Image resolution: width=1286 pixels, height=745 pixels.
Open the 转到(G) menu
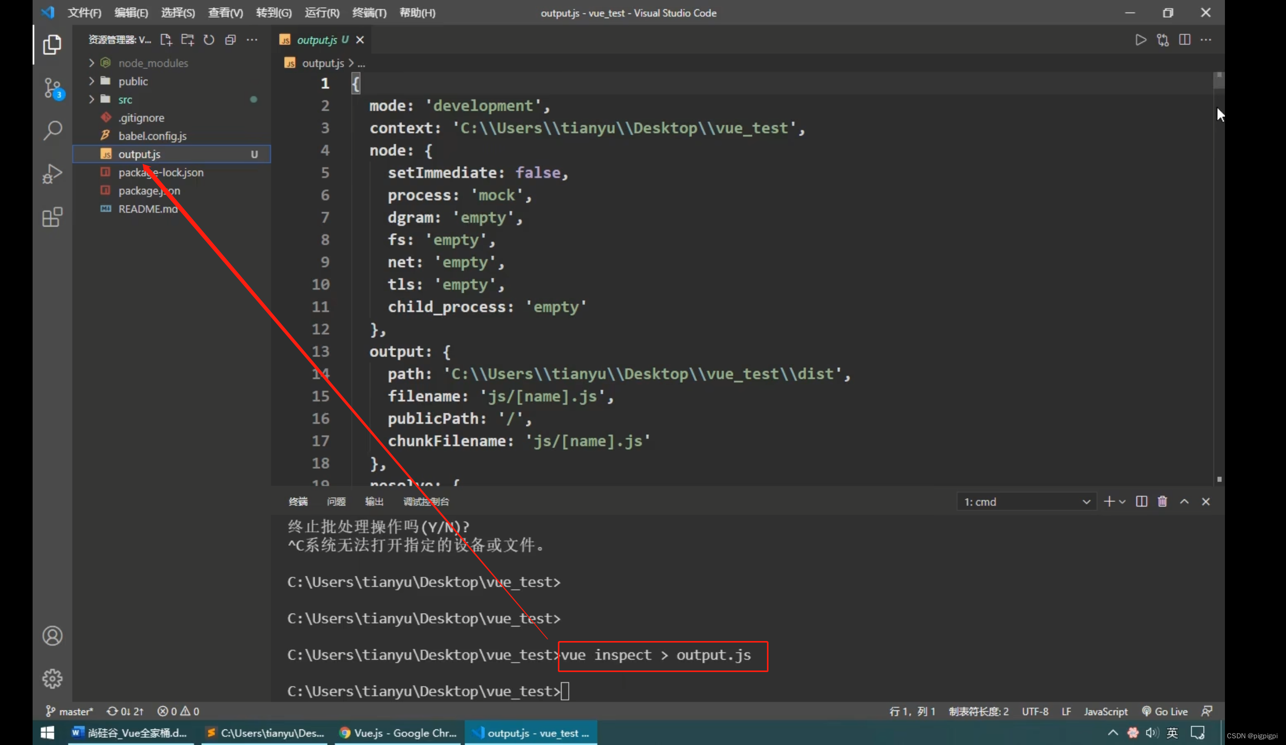tap(274, 12)
